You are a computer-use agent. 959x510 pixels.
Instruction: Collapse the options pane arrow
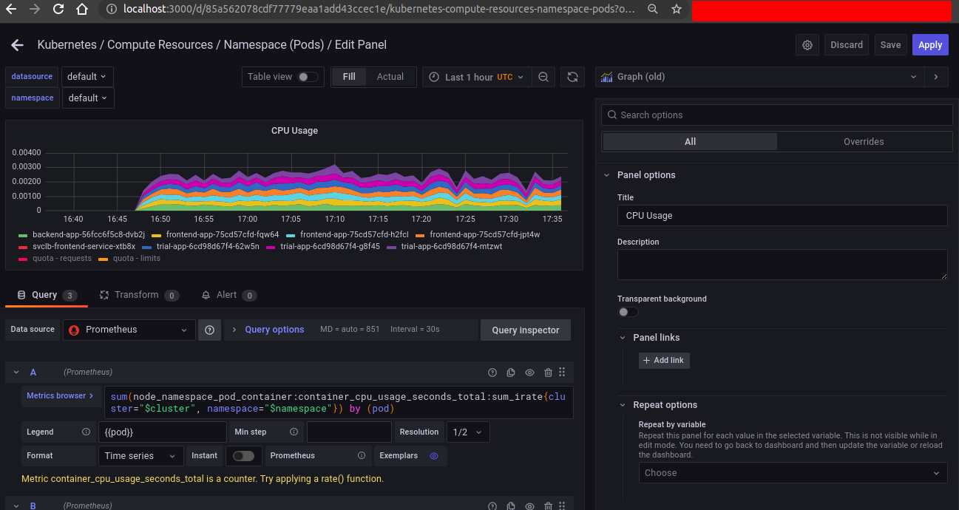(x=936, y=77)
